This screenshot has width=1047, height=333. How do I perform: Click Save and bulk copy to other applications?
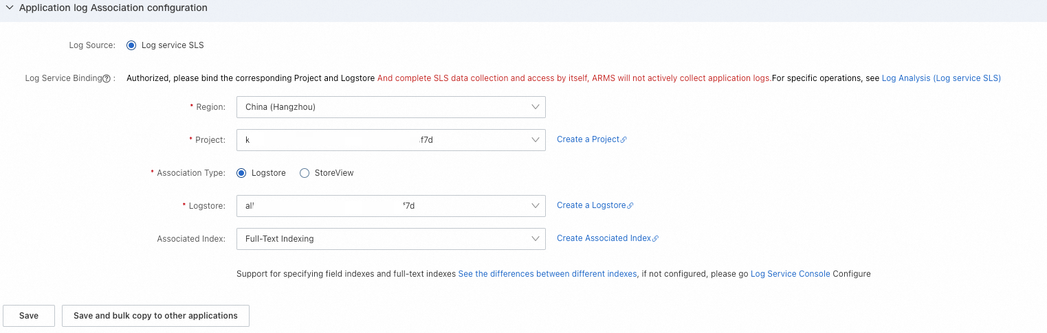(155, 316)
